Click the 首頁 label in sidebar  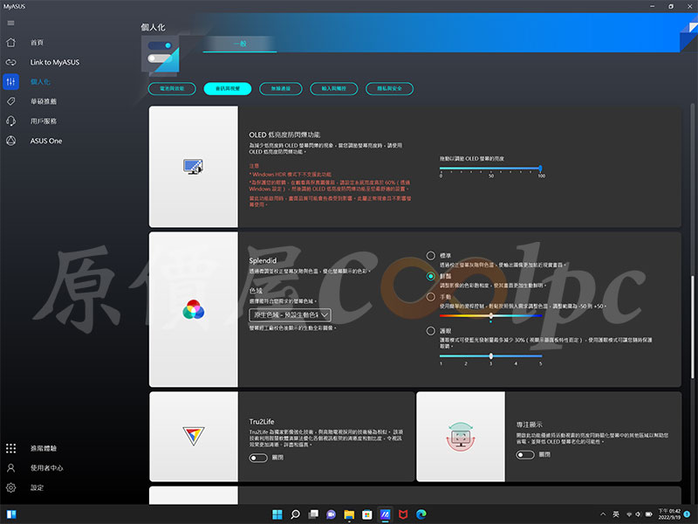click(x=37, y=42)
